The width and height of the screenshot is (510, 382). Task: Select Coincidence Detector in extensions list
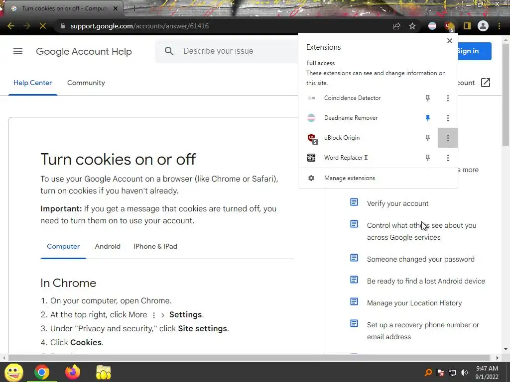[x=352, y=98]
